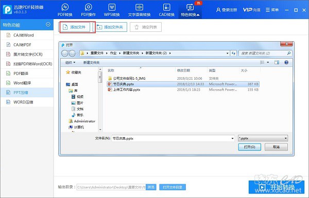This screenshot has width=309, height=198.
Task: Click the 文件名 input field
Action: (171, 138)
